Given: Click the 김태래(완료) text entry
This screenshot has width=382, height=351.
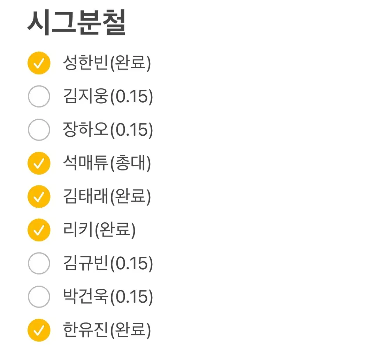Looking at the screenshot, I should pos(107,197).
